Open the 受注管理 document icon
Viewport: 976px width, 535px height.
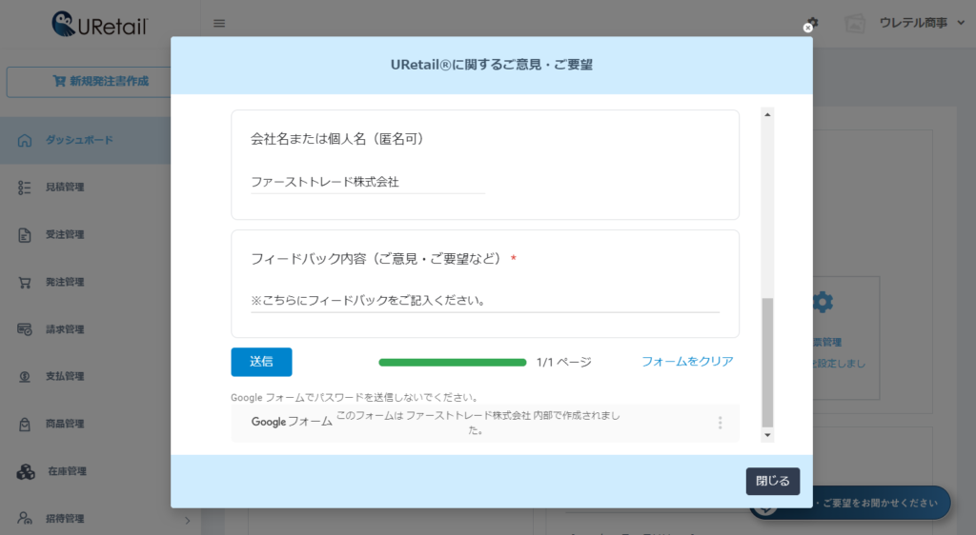[26, 235]
